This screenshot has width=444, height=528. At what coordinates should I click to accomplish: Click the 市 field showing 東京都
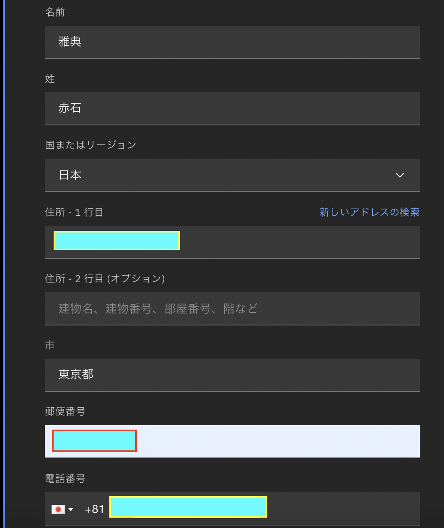(x=232, y=375)
